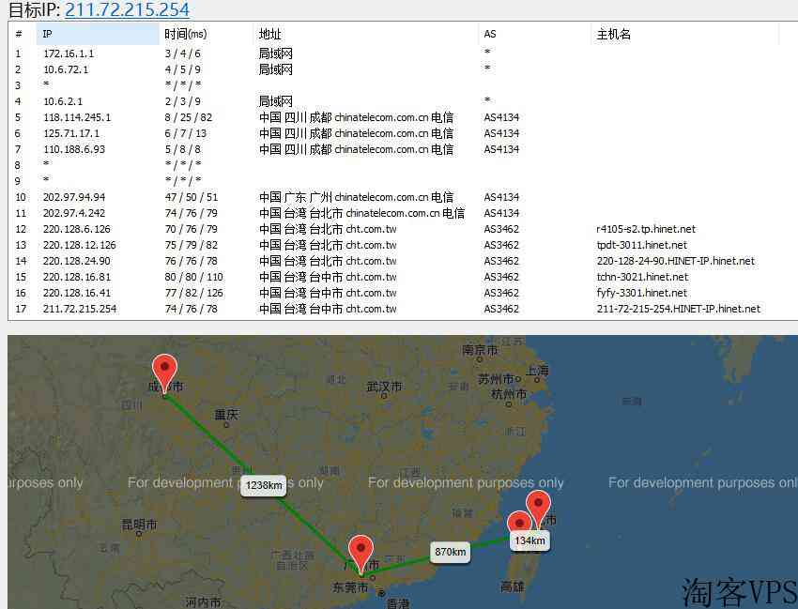Click hostname 220-128-24-90.HINET-IP.hinet.net
Image resolution: width=798 pixels, height=609 pixels.
[x=675, y=261]
